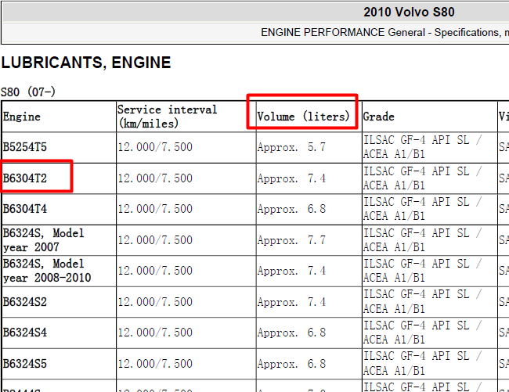Screen dimensions: 509x392
Task: Select engine code B5254T5
Action: 25,147
